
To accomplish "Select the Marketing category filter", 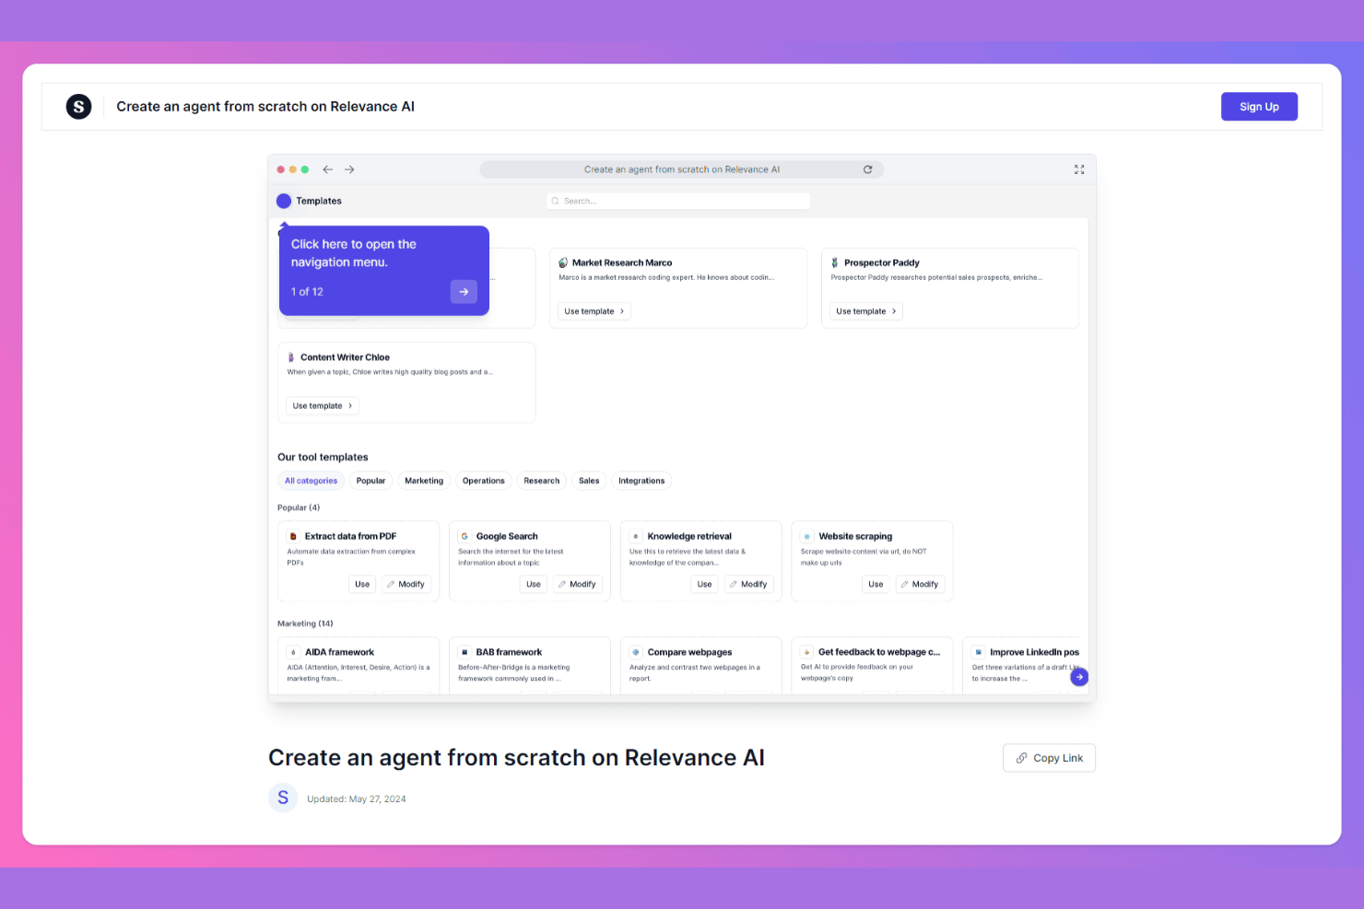I will [424, 481].
